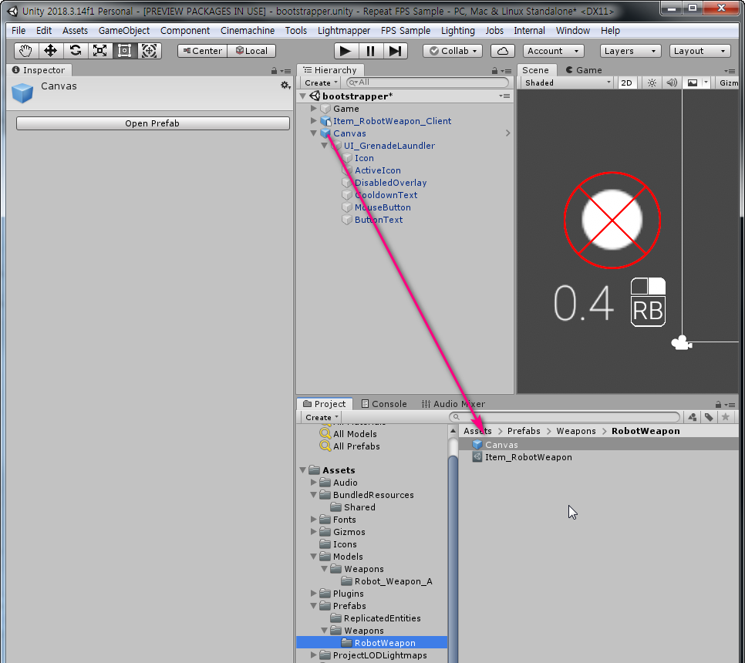Open the Account dropdown
The image size is (745, 663).
tap(554, 51)
